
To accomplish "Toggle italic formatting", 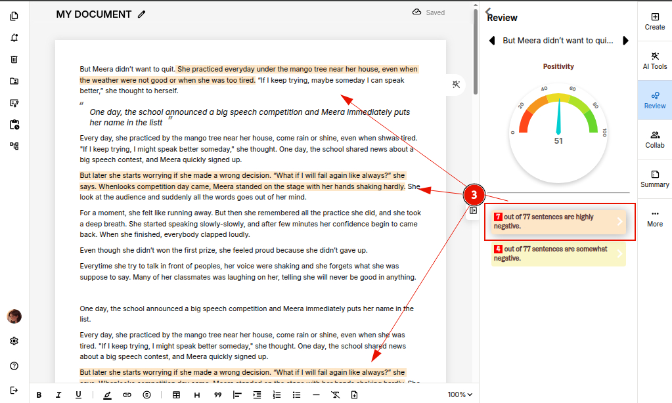I will click(58, 394).
